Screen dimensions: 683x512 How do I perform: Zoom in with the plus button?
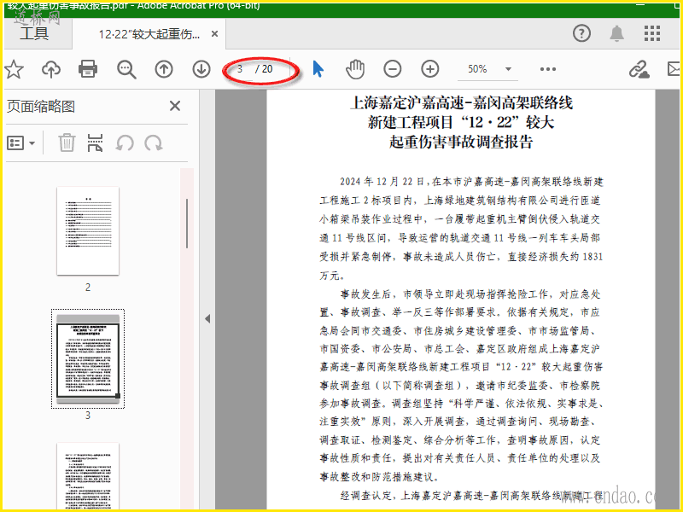[x=430, y=69]
